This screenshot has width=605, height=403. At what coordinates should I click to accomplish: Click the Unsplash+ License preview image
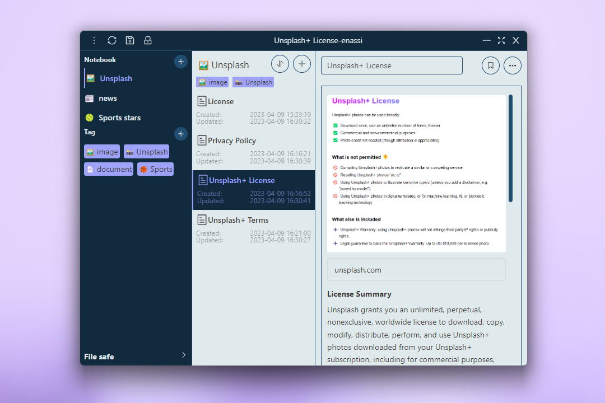[416, 174]
